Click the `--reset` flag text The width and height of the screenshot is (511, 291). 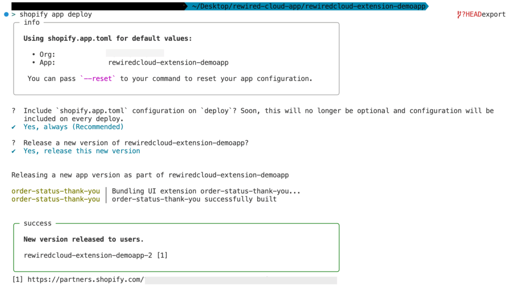click(x=98, y=78)
